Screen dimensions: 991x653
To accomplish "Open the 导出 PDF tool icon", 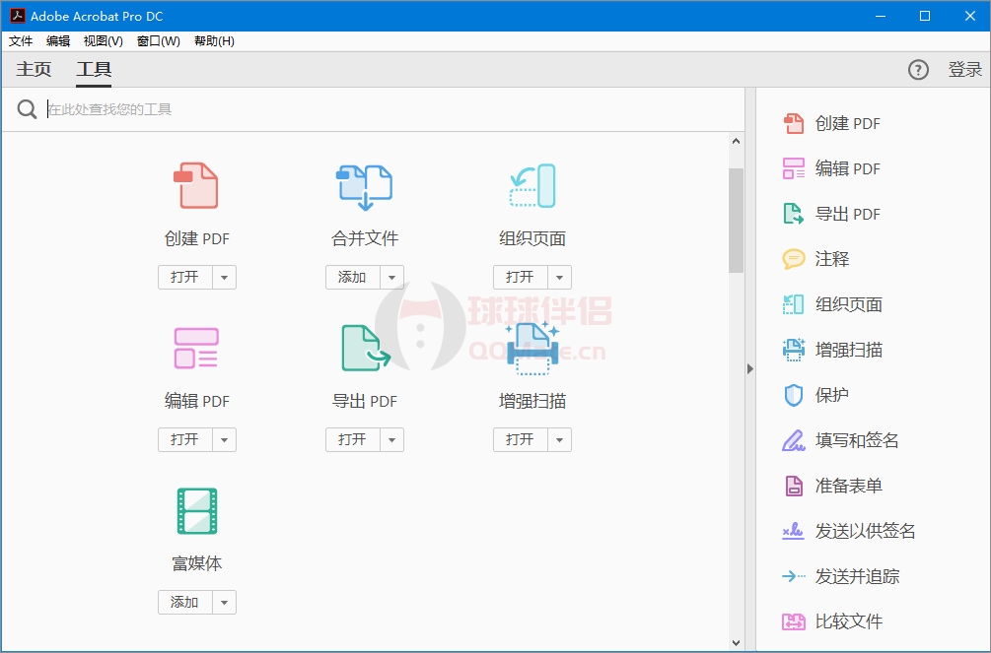I will coord(364,348).
